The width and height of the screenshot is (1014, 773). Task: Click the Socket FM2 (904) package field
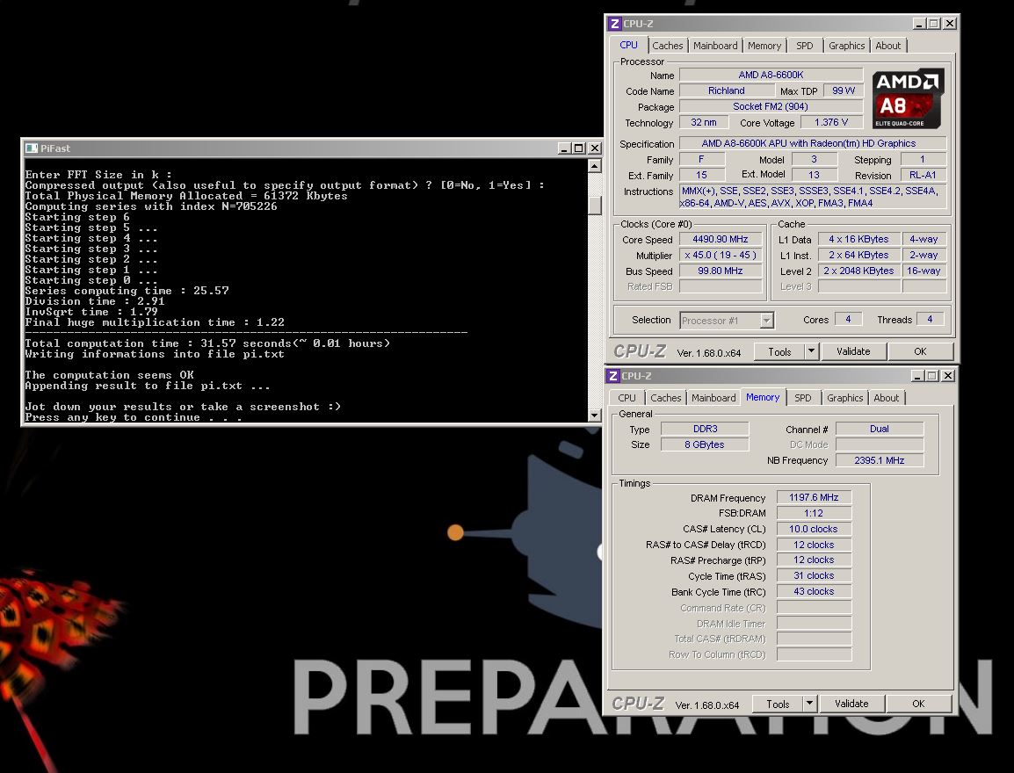(771, 106)
